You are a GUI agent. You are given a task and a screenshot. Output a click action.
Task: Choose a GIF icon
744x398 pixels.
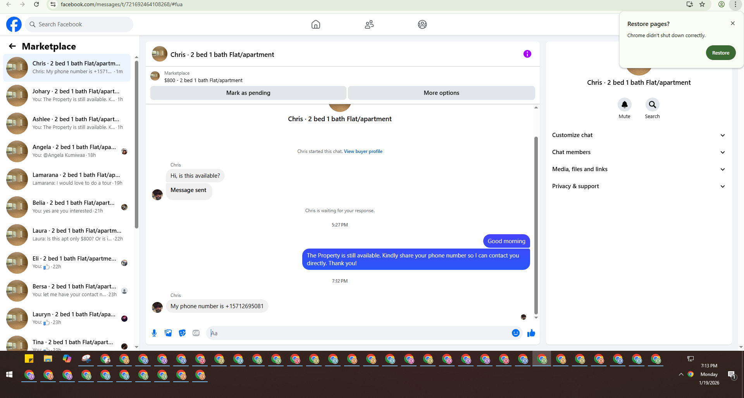(x=196, y=333)
